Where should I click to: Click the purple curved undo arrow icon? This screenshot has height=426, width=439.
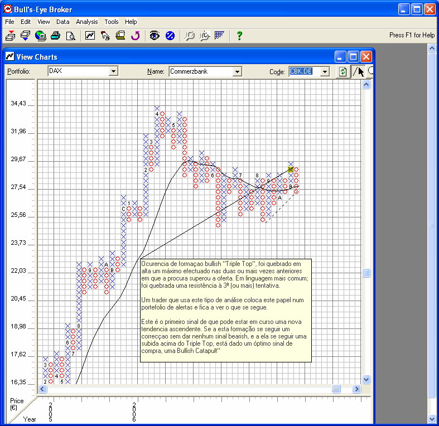click(136, 36)
